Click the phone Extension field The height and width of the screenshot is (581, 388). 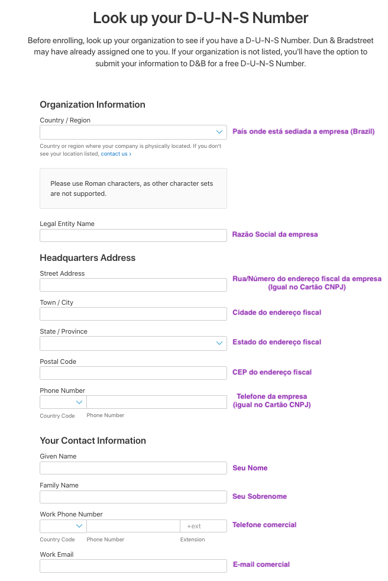pyautogui.click(x=203, y=526)
